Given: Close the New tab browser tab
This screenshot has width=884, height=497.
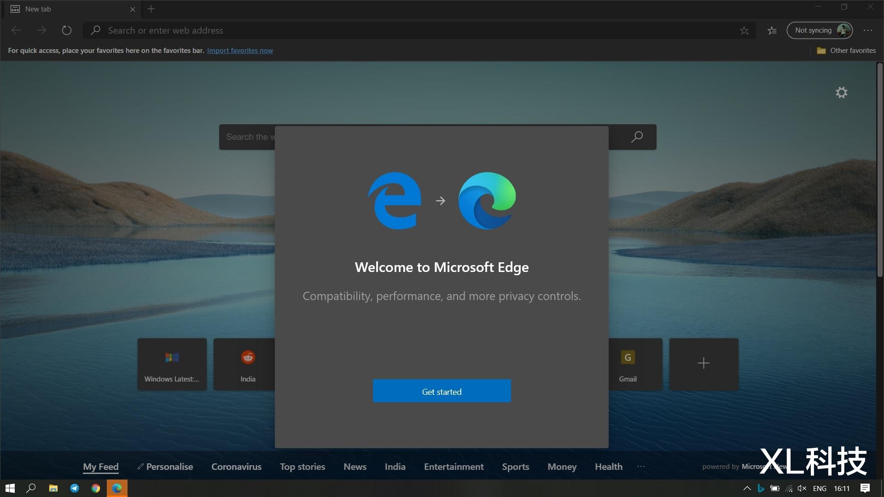Looking at the screenshot, I should [133, 9].
